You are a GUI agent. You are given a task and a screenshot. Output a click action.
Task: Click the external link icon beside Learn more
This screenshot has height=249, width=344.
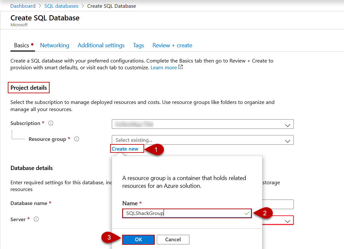pyautogui.click(x=181, y=67)
